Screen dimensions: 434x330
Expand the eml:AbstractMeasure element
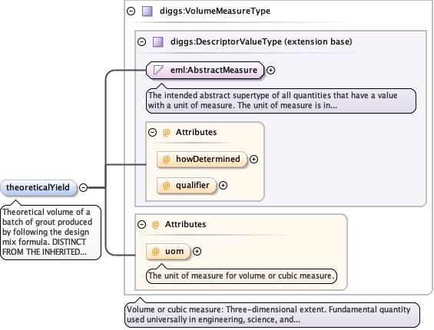pyautogui.click(x=270, y=71)
